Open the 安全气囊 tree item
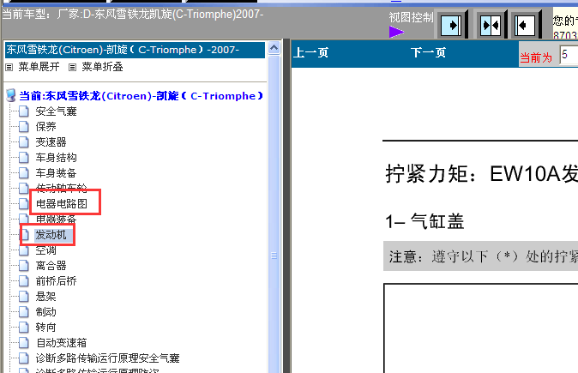578x373 pixels. [x=56, y=111]
